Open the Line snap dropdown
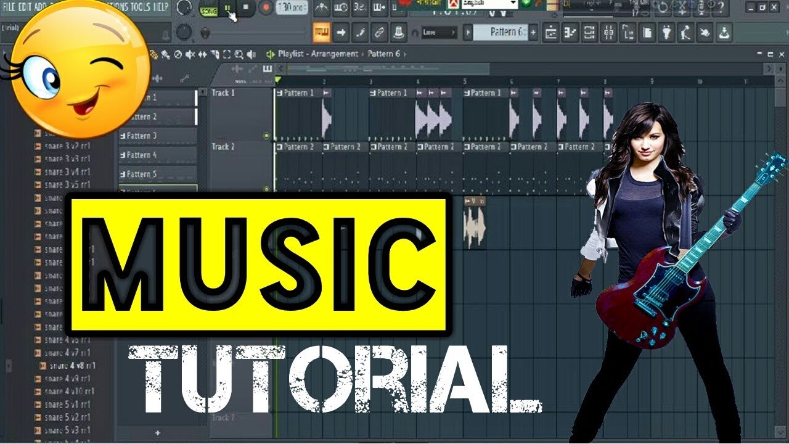Image resolution: width=789 pixels, height=444 pixels. click(439, 32)
